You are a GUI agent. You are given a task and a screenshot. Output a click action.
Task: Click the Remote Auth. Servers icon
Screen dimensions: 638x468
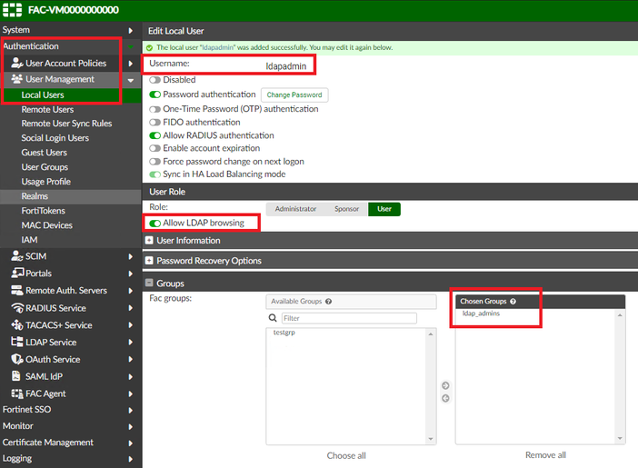[x=17, y=290]
